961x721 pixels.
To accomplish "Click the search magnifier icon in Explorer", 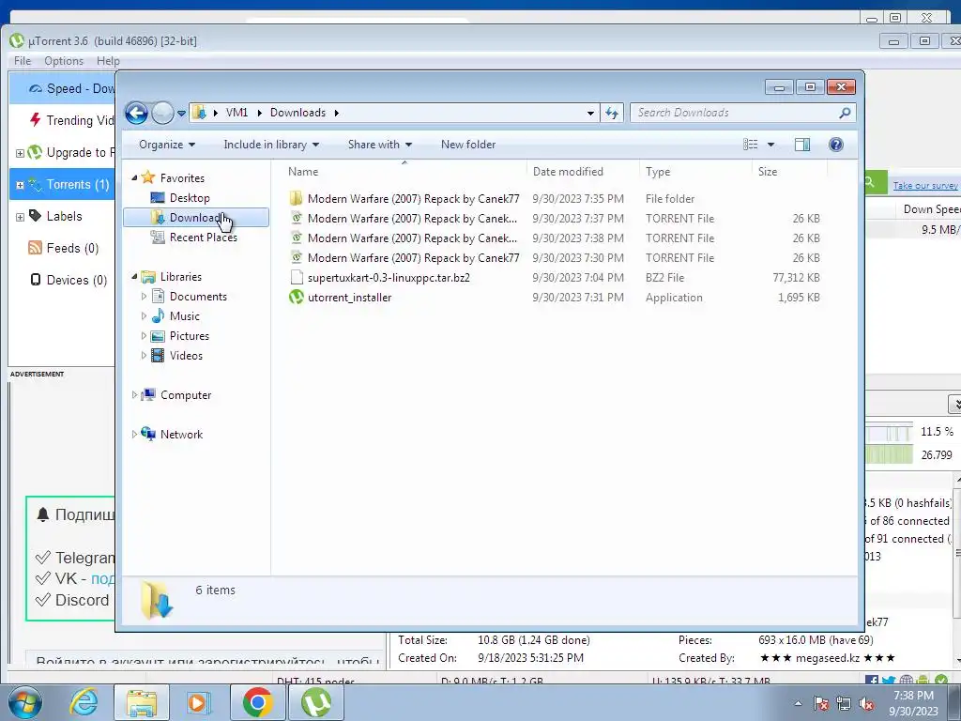I will [845, 113].
